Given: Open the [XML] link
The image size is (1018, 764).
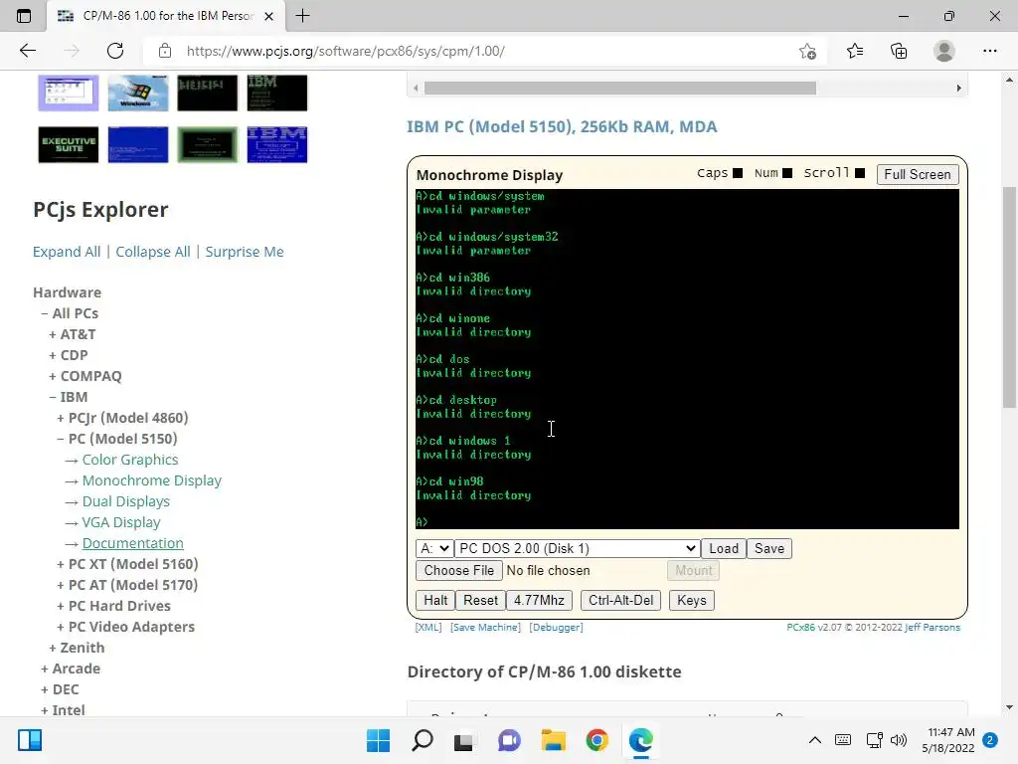Looking at the screenshot, I should (x=428, y=627).
